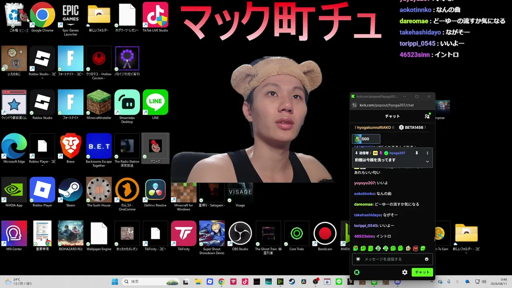The image size is (512, 288).
Task: Open the pinned message three-dot menu
Action: pos(427,153)
